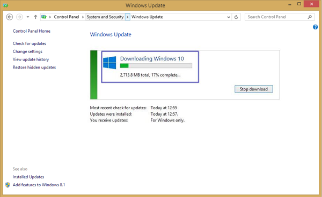Screen dimensions: 322x197
Task: Click Most recent check for updates label
Action: coord(118,108)
